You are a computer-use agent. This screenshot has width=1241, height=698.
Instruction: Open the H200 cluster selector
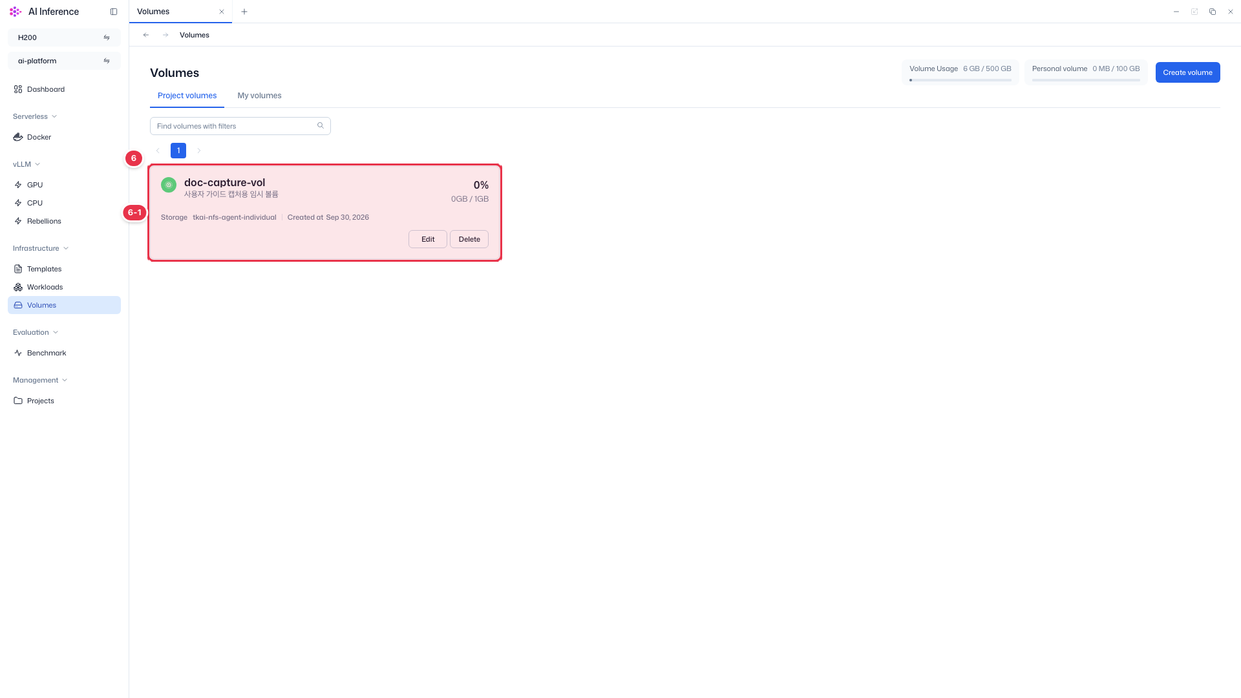pyautogui.click(x=64, y=37)
